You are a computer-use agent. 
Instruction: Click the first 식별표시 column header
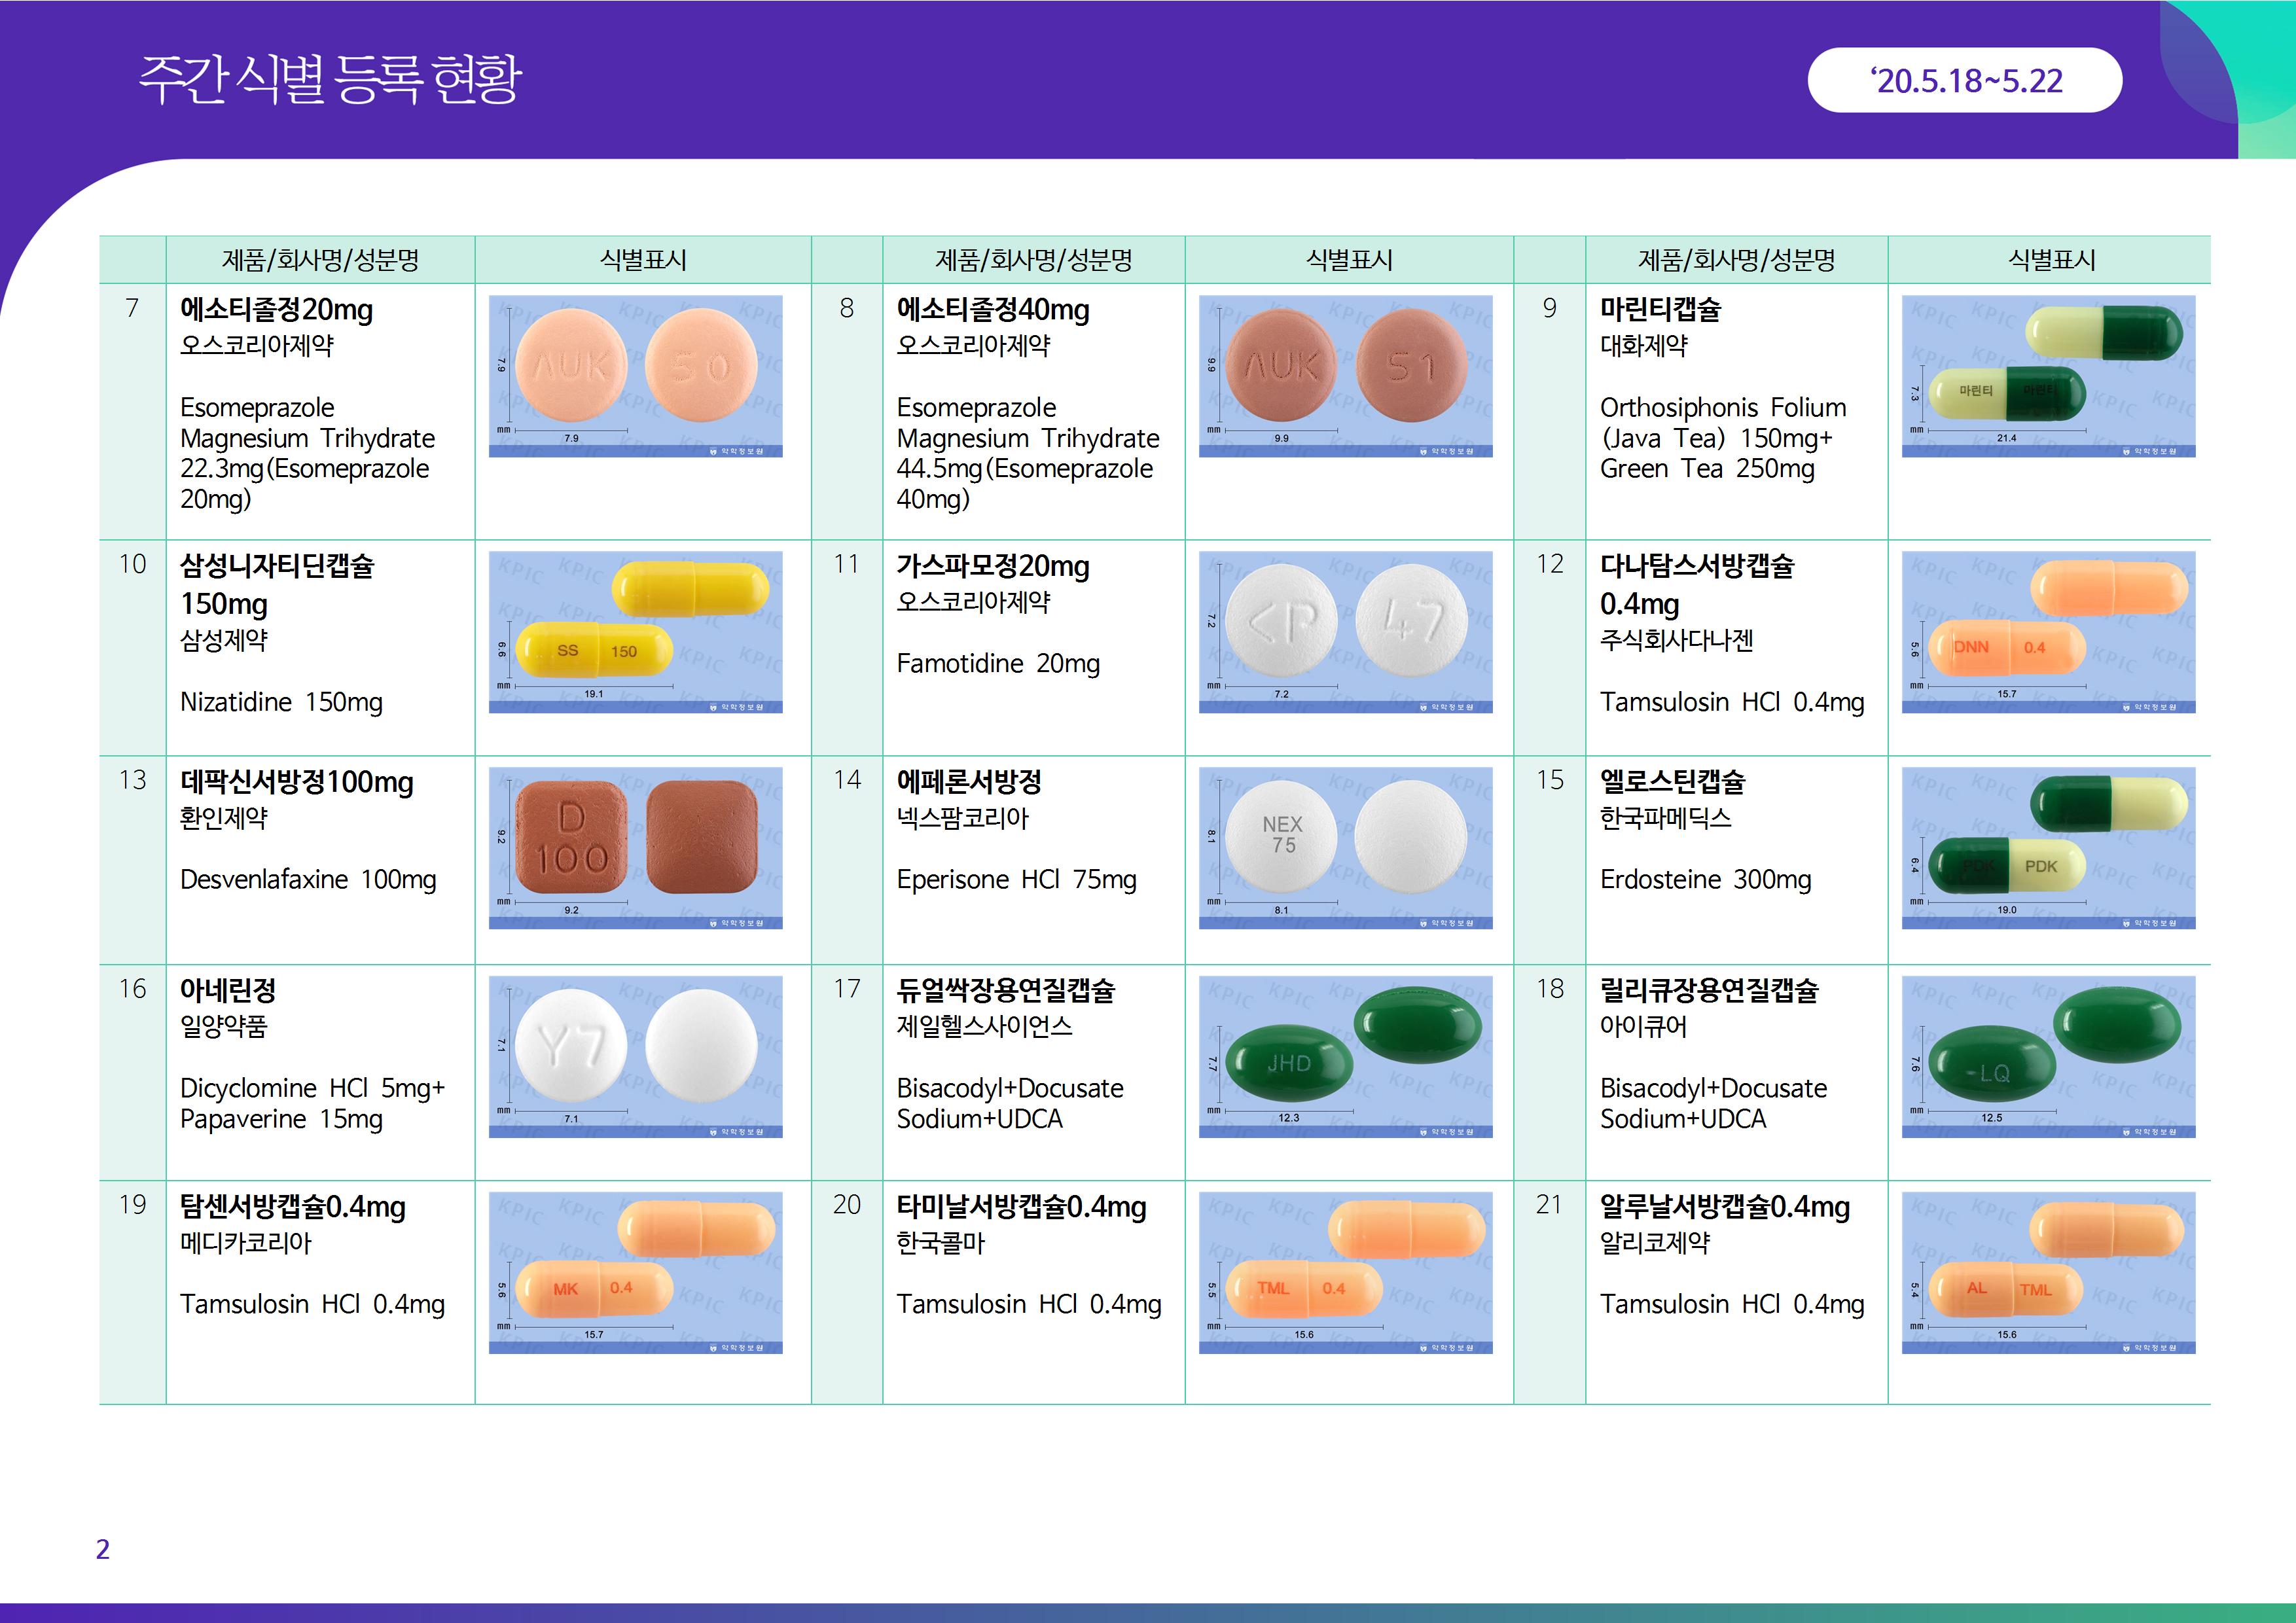[x=643, y=260]
